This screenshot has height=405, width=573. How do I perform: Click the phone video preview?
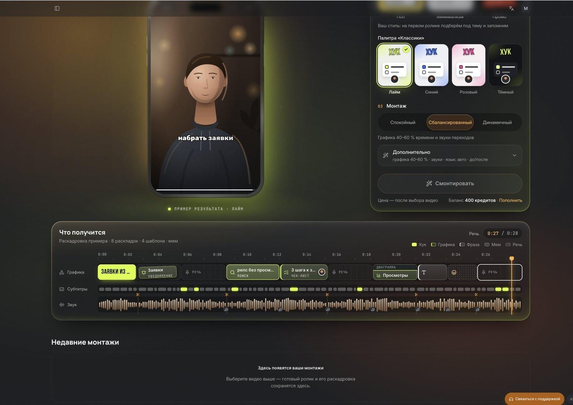coord(206,104)
